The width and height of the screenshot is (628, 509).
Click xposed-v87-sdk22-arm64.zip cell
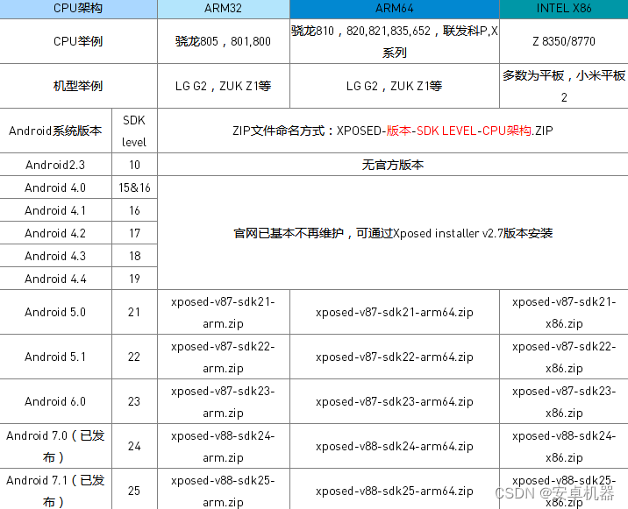[x=395, y=357]
